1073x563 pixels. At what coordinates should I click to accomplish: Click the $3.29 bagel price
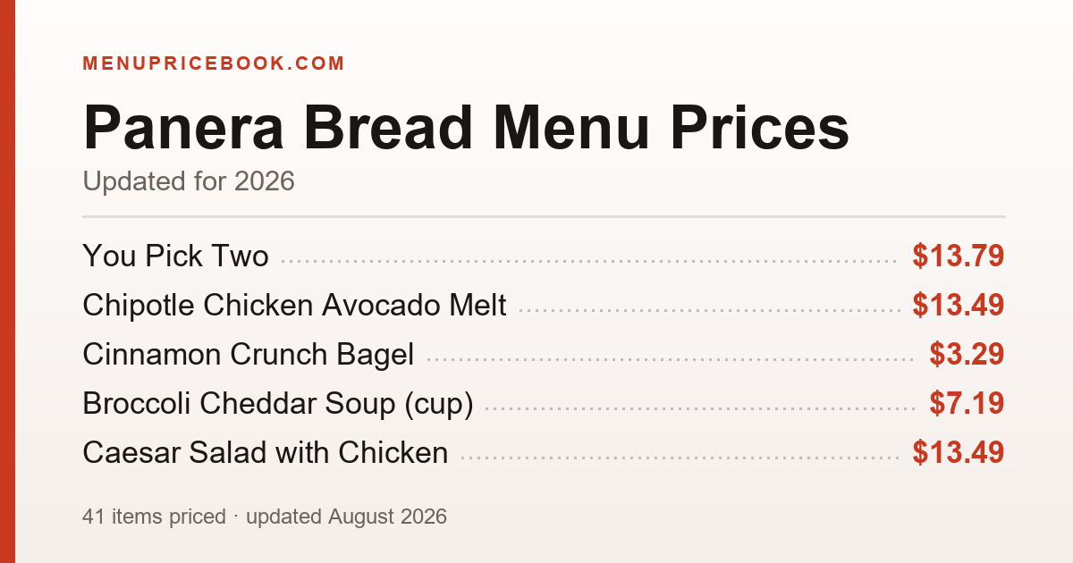(x=967, y=355)
